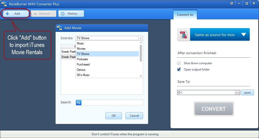Browse output folder with ellipsis button
The width and height of the screenshot is (259, 138).
click(x=237, y=93)
